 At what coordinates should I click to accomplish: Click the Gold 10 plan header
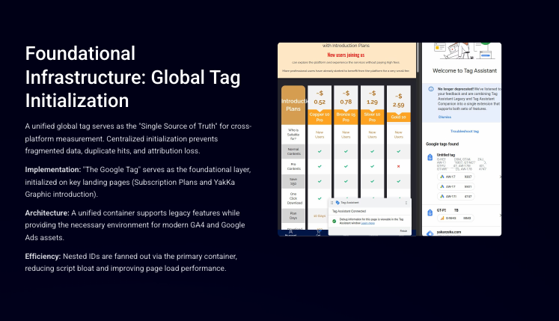[399, 117]
